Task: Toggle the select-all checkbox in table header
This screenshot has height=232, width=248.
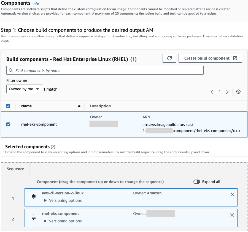Action: 8,106
